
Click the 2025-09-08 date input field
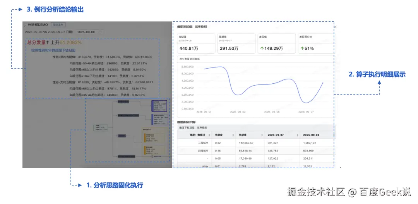[x=89, y=32]
